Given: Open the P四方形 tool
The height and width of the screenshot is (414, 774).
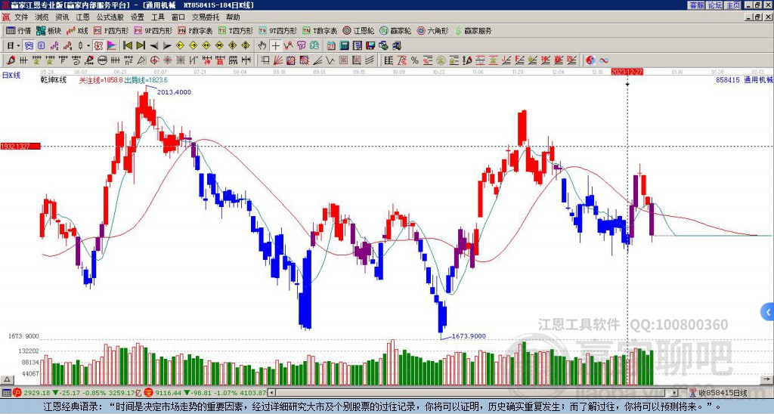Looking at the screenshot, I should (111, 30).
